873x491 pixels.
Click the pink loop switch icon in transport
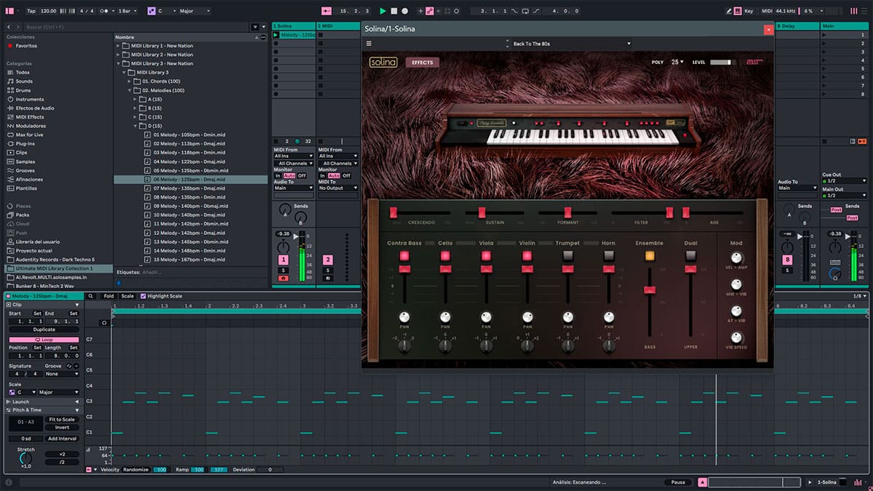(x=430, y=11)
